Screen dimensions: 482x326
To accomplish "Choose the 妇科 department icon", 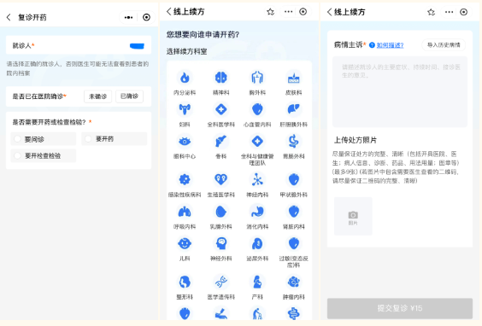I will point(185,109).
